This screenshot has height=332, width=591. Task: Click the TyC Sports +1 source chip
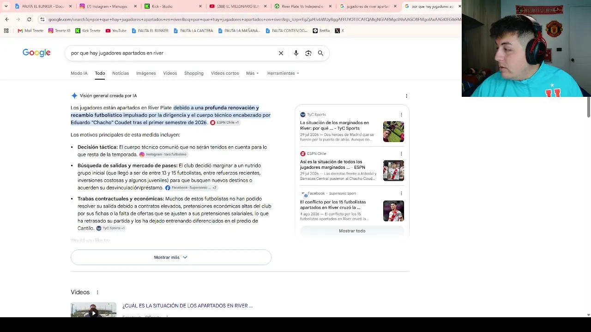(x=111, y=228)
